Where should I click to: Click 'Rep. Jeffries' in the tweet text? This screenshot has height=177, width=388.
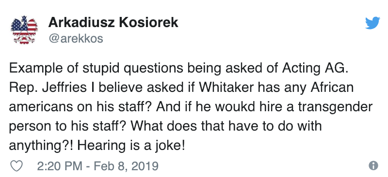[48, 88]
